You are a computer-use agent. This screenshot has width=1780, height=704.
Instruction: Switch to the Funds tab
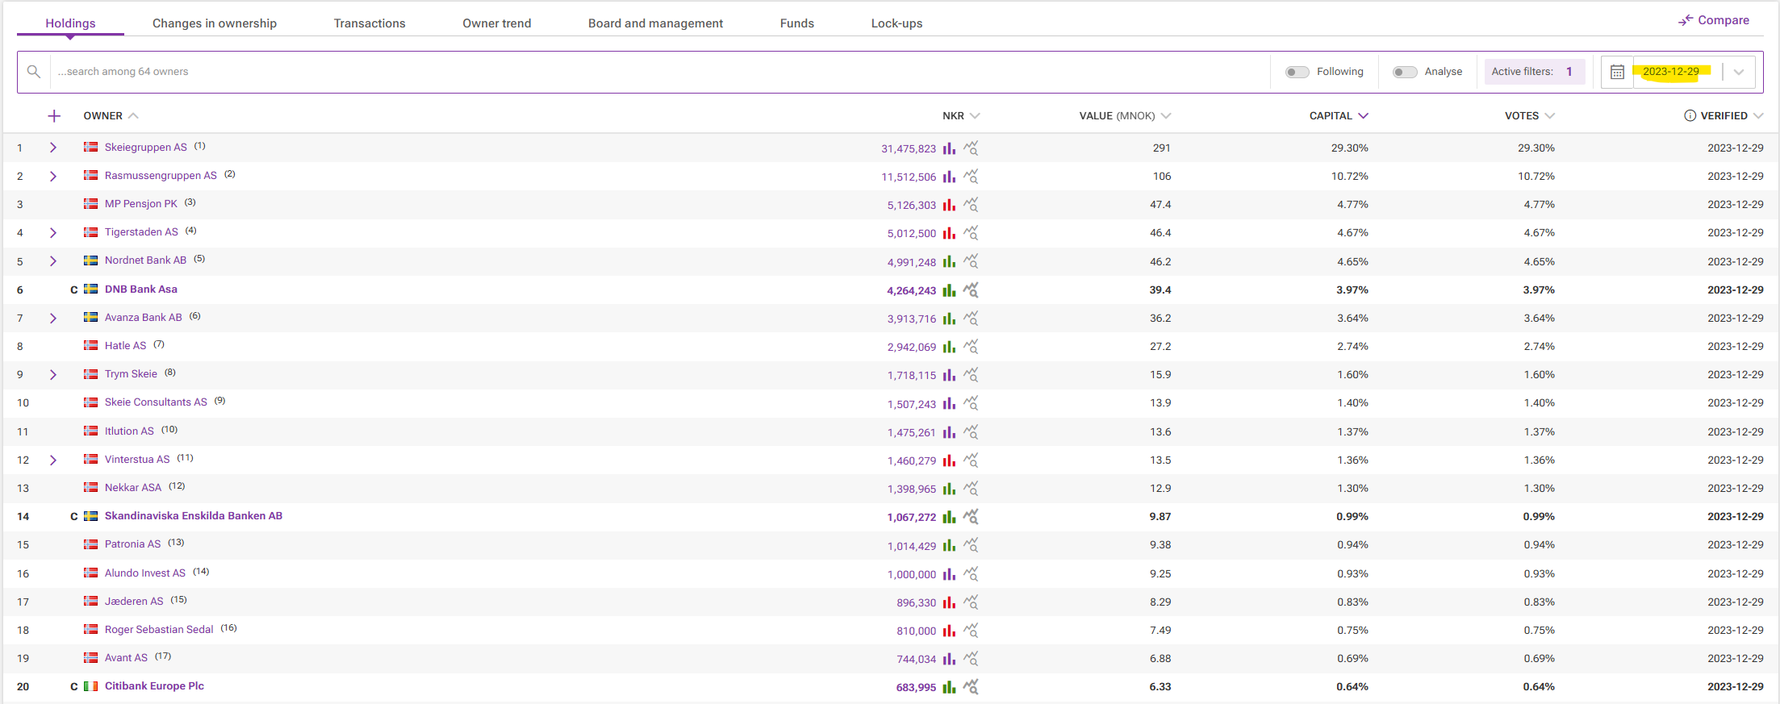tap(797, 23)
